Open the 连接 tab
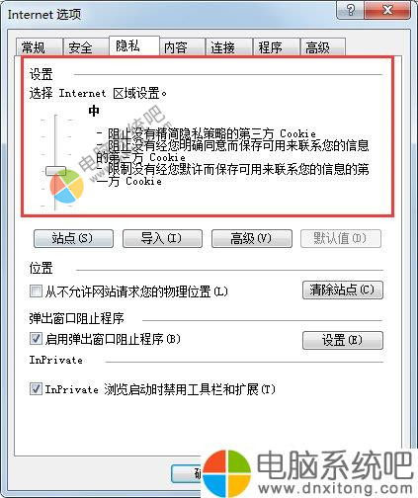This screenshot has height=498, width=418. (229, 47)
